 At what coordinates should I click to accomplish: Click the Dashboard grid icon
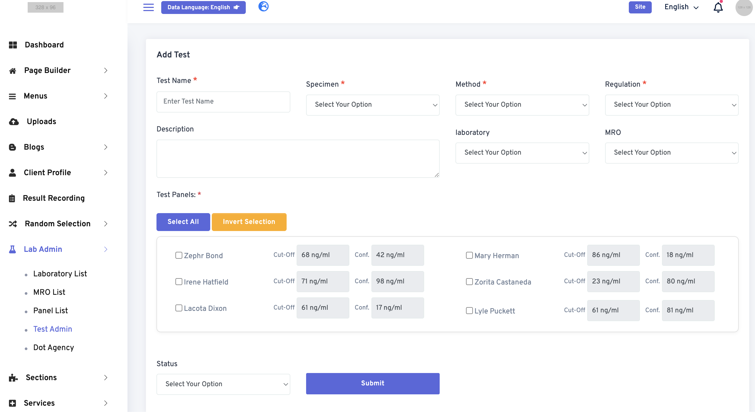13,45
